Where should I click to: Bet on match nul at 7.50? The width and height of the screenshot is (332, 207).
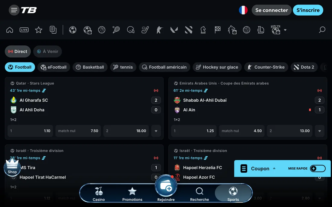(78, 131)
